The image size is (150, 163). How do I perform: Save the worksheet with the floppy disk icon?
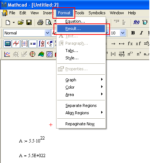pos(29,22)
